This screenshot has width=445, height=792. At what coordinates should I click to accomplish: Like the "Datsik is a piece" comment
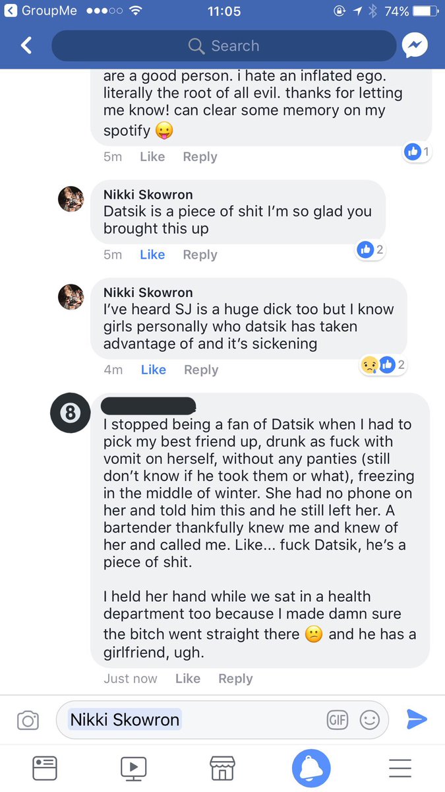click(x=152, y=255)
